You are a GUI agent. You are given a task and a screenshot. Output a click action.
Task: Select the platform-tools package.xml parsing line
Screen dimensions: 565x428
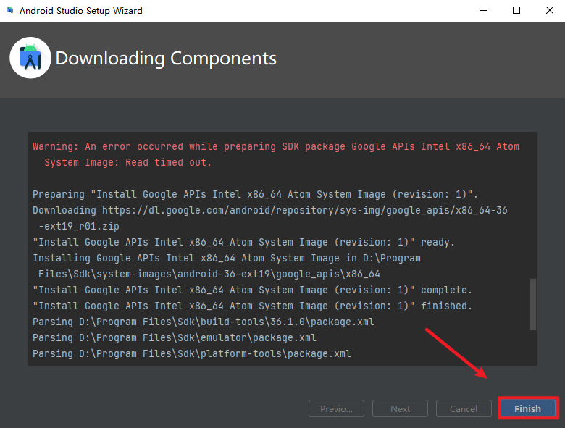[191, 353]
